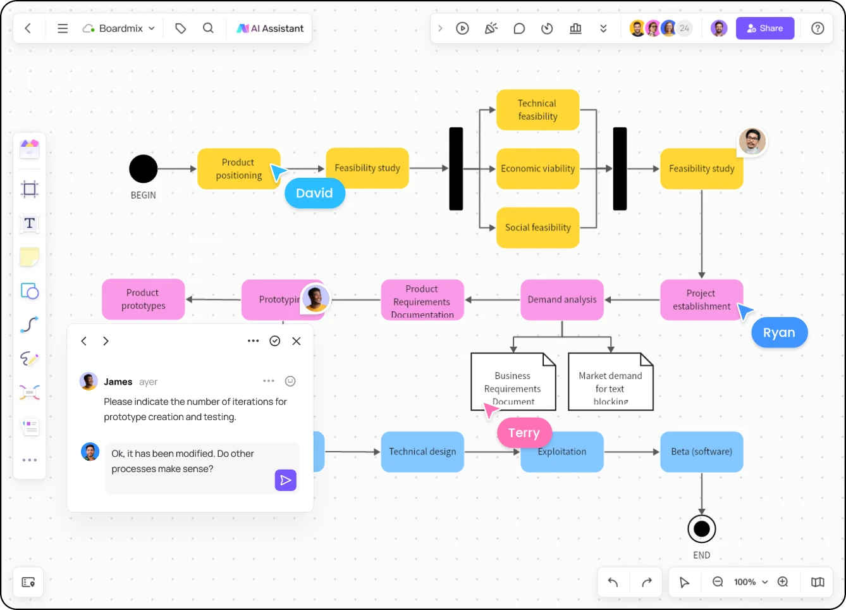846x610 pixels.
Task: Go back with the left arrow icon
Action: [28, 28]
